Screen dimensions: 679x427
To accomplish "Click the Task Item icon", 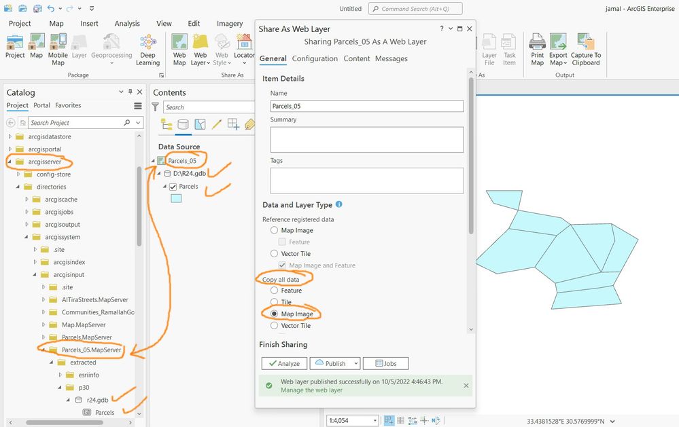I will point(509,42).
